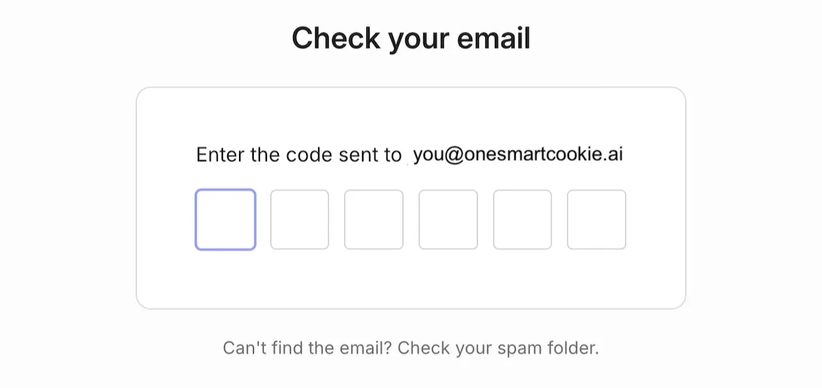Click the word "folder" in the footer hint

[x=574, y=348]
